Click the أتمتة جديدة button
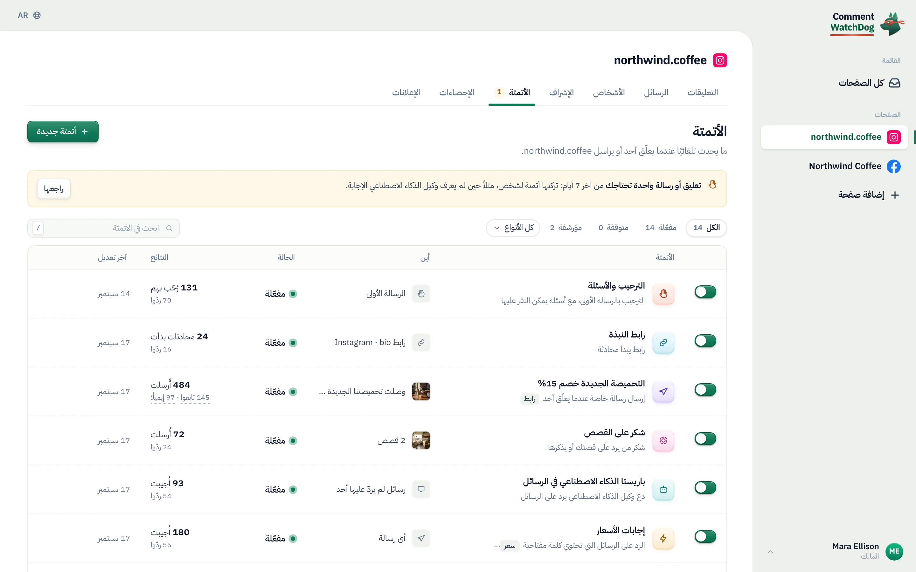The width and height of the screenshot is (916, 572). pyautogui.click(x=63, y=132)
